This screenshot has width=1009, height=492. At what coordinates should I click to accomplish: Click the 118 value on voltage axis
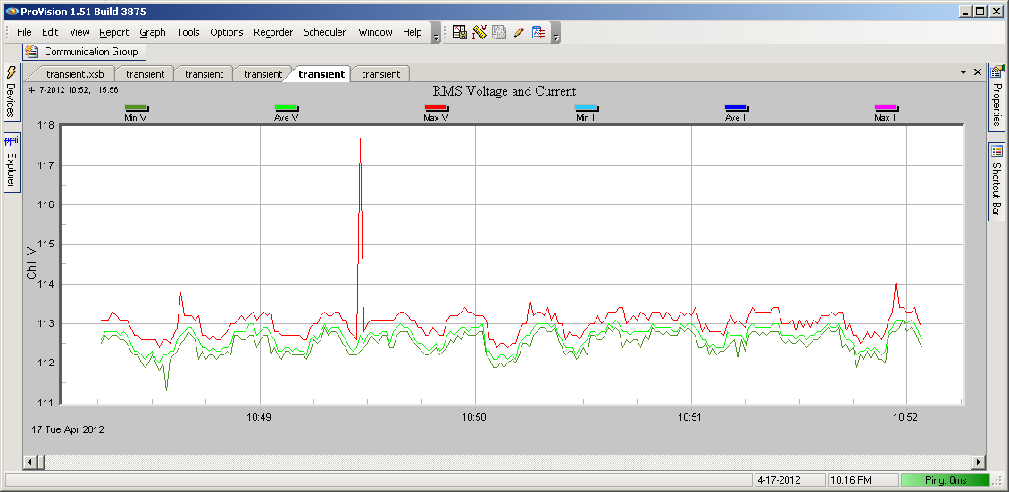(x=47, y=125)
